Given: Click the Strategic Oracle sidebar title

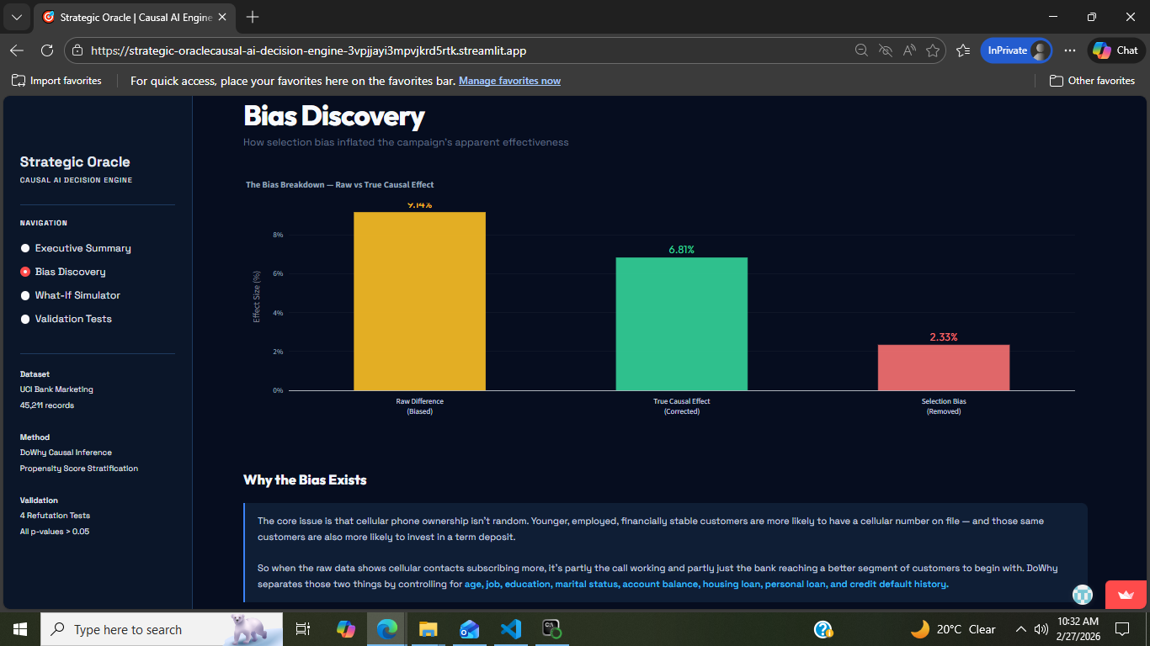Looking at the screenshot, I should tap(75, 161).
